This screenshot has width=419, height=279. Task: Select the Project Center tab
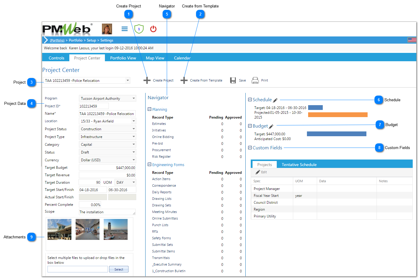point(87,58)
